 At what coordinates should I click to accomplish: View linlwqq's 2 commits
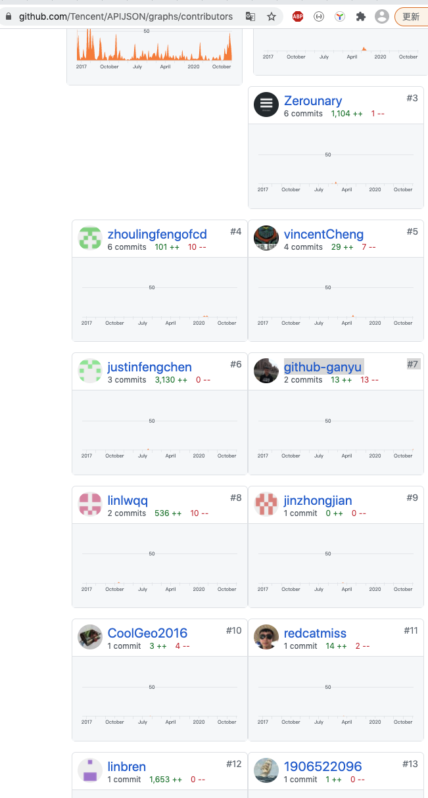click(127, 513)
